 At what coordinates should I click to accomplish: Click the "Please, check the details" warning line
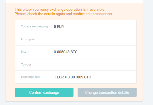point(64,14)
